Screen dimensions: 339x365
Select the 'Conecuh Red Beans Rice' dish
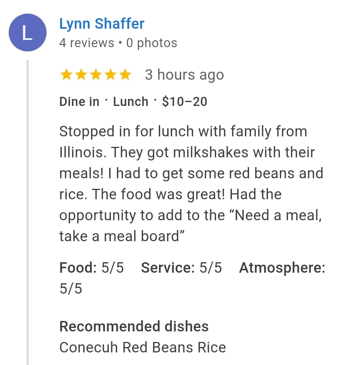point(143,348)
